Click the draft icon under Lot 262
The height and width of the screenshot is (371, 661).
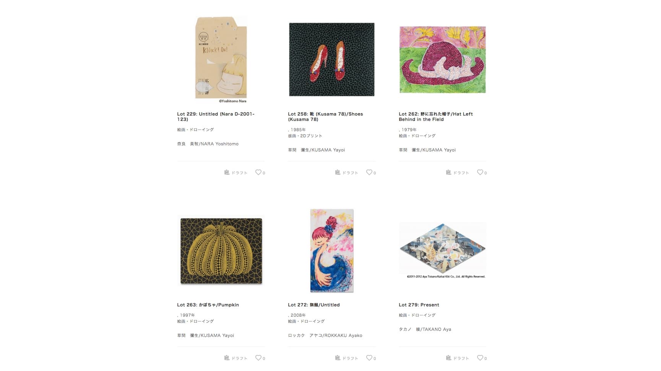(448, 172)
